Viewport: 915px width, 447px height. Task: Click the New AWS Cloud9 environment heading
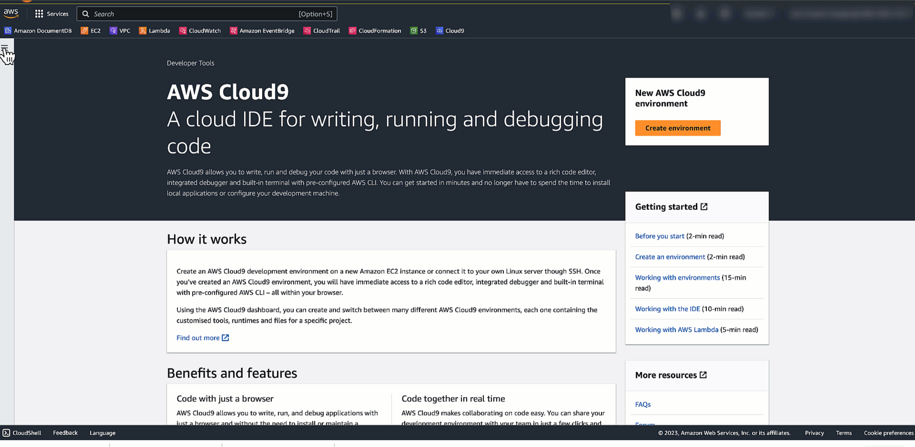(670, 98)
